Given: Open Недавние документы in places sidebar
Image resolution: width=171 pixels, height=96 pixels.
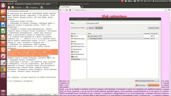Looking at the screenshot, I should [x=79, y=38].
